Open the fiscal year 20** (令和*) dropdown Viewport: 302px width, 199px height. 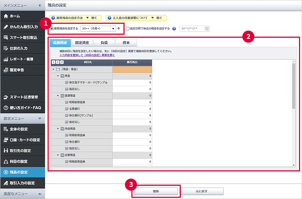pyautogui.click(x=113, y=28)
